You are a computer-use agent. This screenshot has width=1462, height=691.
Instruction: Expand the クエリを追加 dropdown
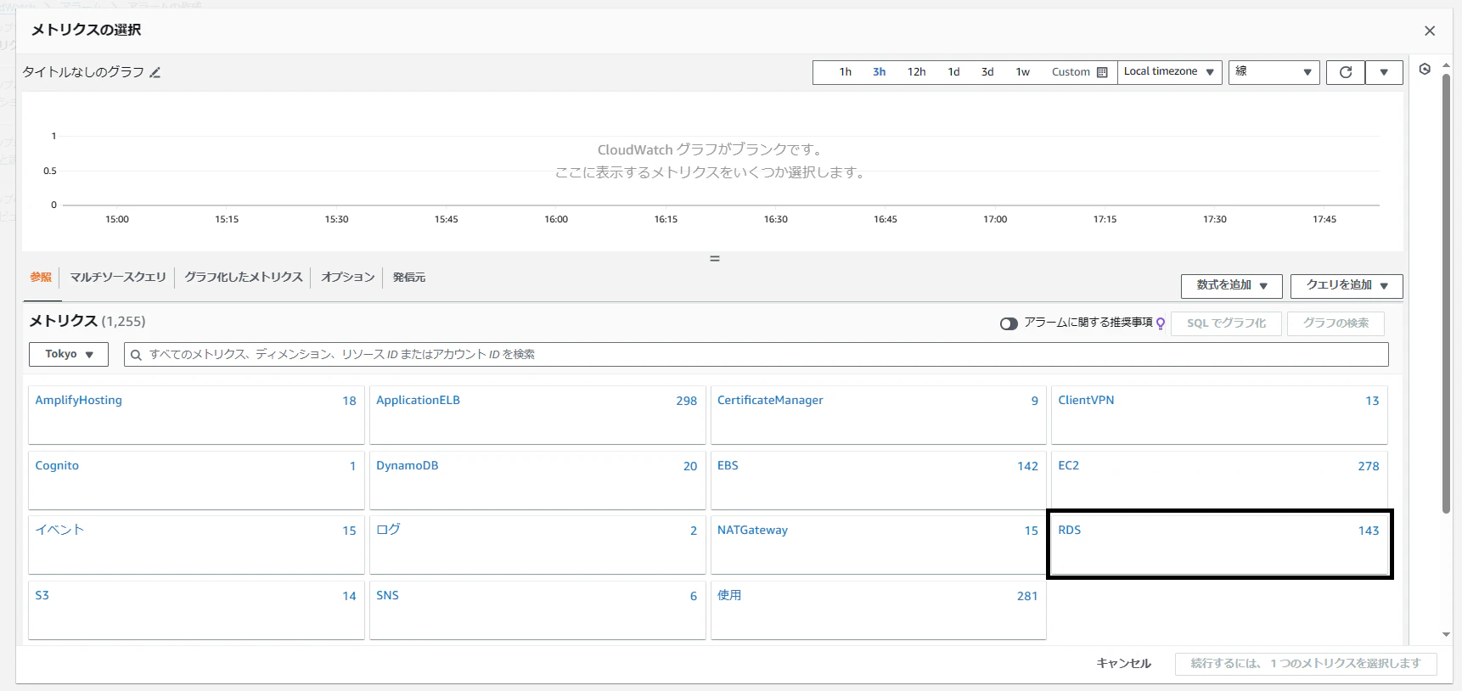coord(1346,285)
